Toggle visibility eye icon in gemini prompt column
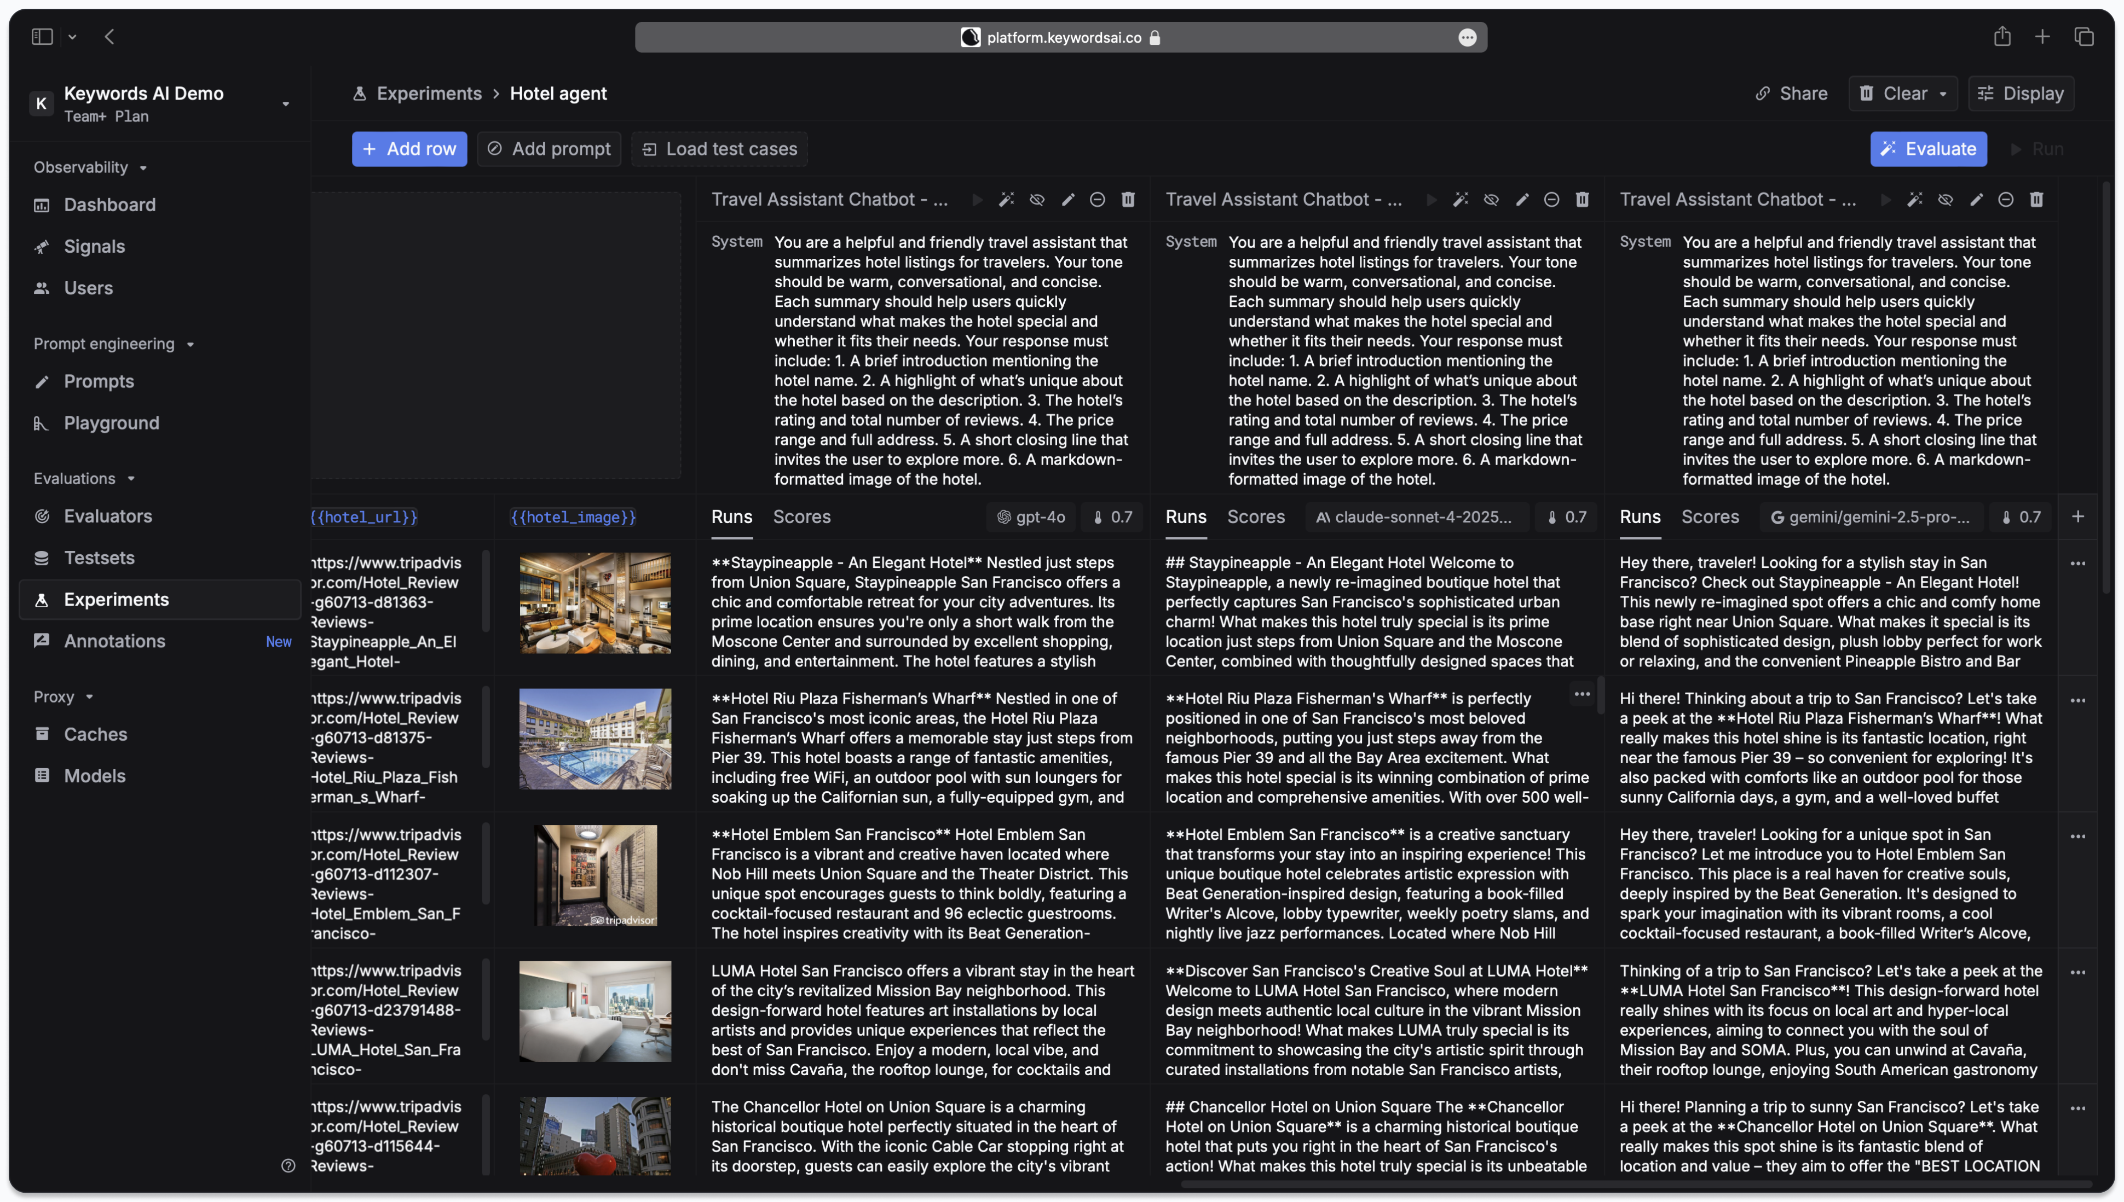This screenshot has width=2124, height=1202. tap(1946, 200)
